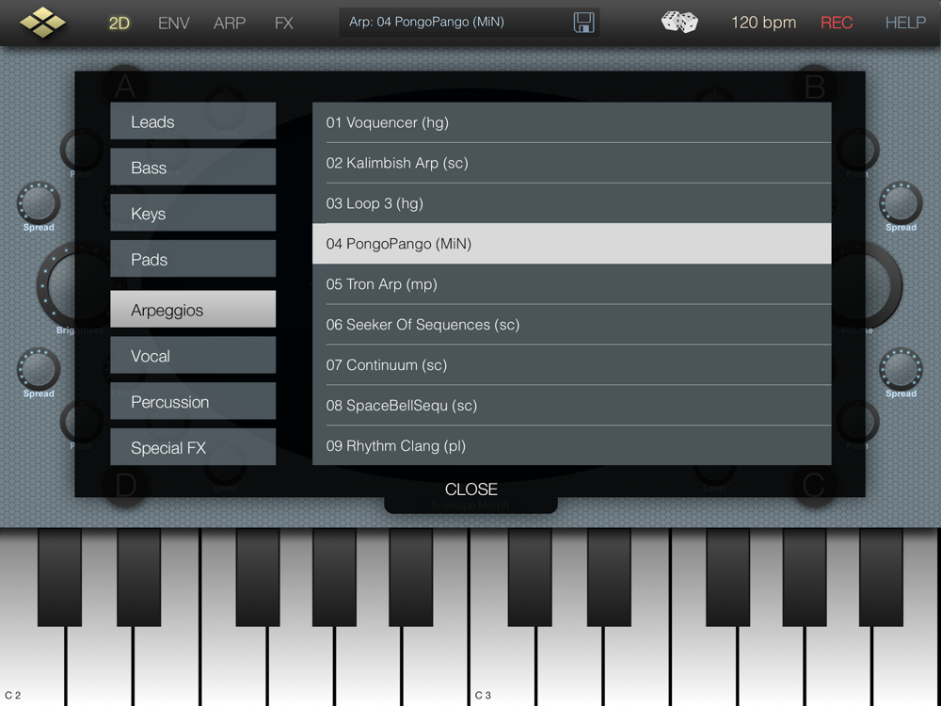Image resolution: width=941 pixels, height=706 pixels.
Task: Close the preset browser with CLOSE
Action: point(471,489)
